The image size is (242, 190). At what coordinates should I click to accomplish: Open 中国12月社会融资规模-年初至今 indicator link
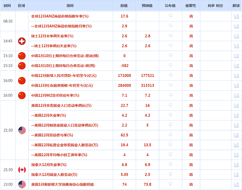pos(62,85)
